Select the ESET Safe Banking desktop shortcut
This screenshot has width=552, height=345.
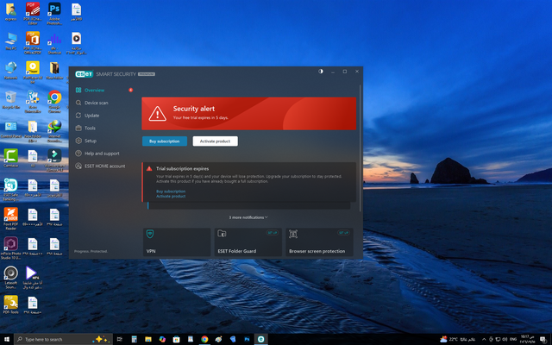point(11,190)
